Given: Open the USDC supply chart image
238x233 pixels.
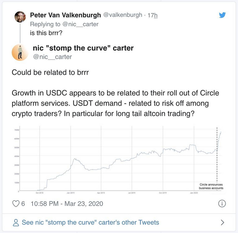Looking at the screenshot, I should [x=118, y=160].
